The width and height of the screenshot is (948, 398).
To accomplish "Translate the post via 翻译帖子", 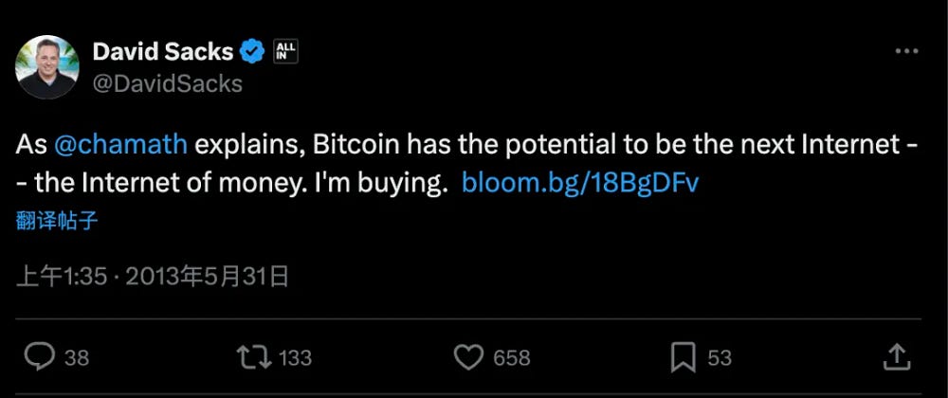I will click(57, 221).
